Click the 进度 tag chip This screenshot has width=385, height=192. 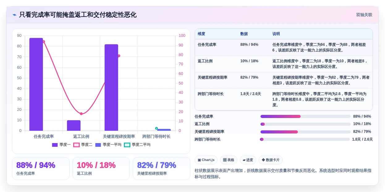248,160
